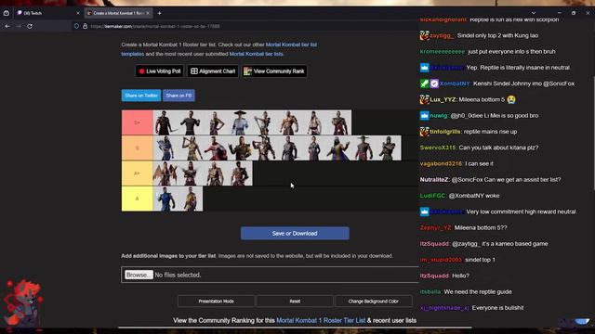Image resolution: width=595 pixels, height=334 pixels.
Task: Click SwervoX315 username in chat
Action: 438,148
